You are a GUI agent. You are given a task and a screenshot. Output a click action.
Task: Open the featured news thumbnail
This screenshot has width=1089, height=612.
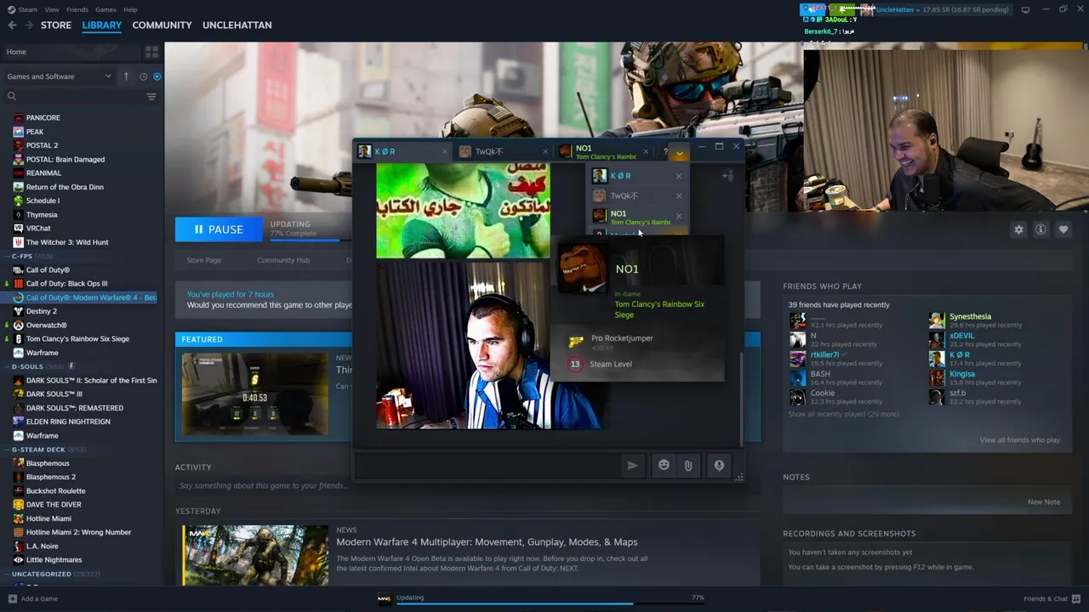254,395
